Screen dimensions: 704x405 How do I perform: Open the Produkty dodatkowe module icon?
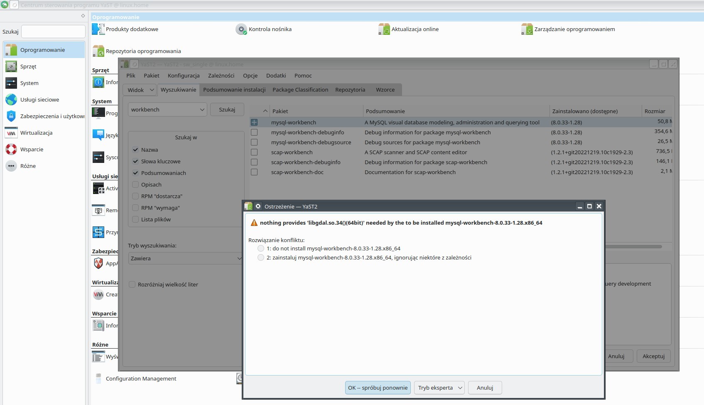pos(98,29)
